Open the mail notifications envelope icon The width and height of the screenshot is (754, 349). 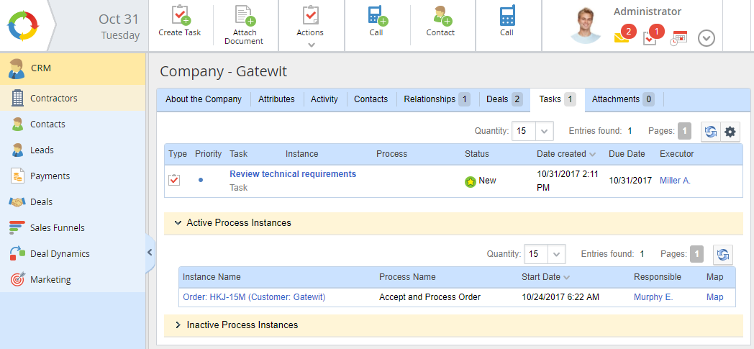point(622,38)
